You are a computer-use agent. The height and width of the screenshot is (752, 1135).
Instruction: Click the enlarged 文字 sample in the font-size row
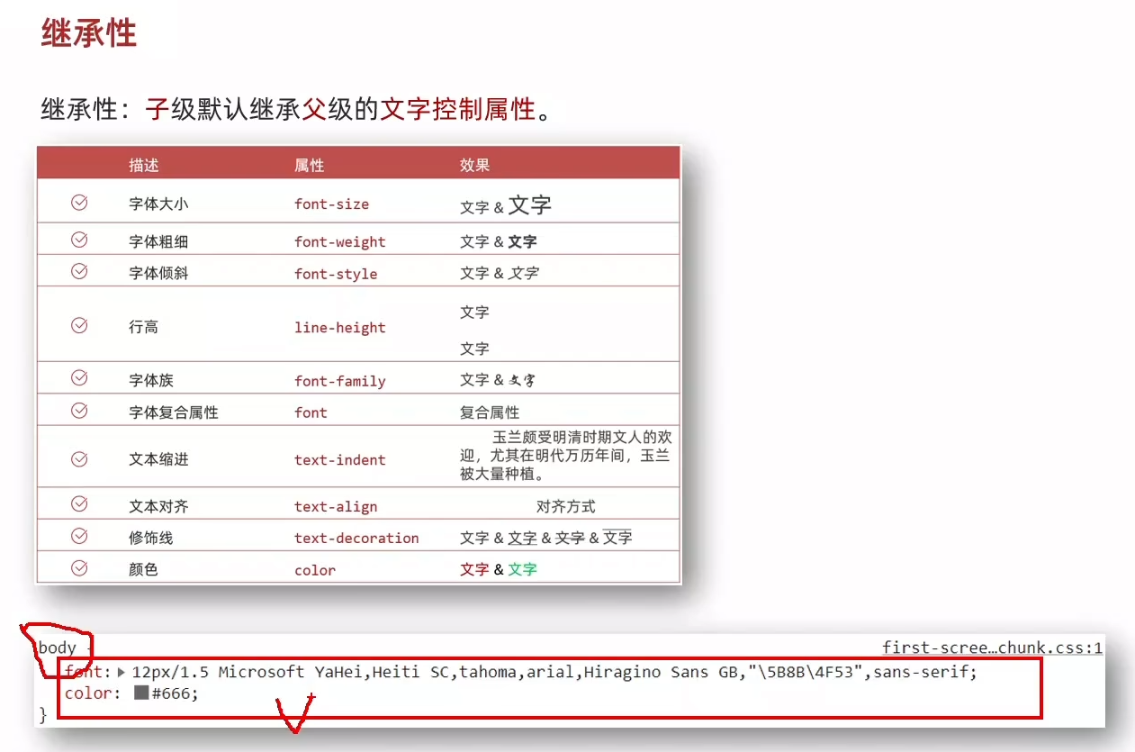pos(530,204)
